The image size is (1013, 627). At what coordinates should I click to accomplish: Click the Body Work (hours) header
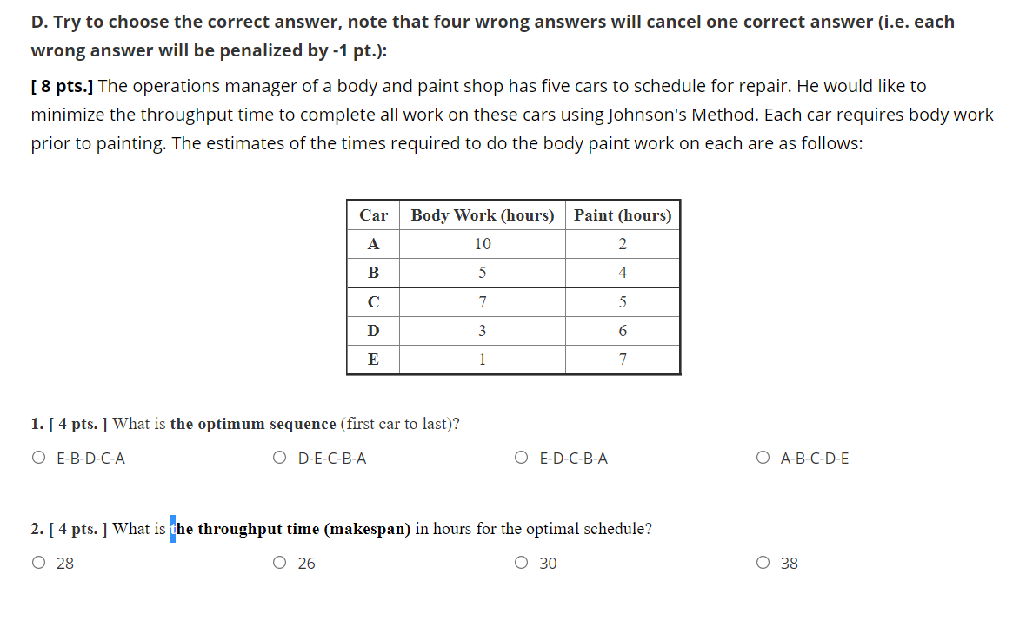pyautogui.click(x=482, y=214)
